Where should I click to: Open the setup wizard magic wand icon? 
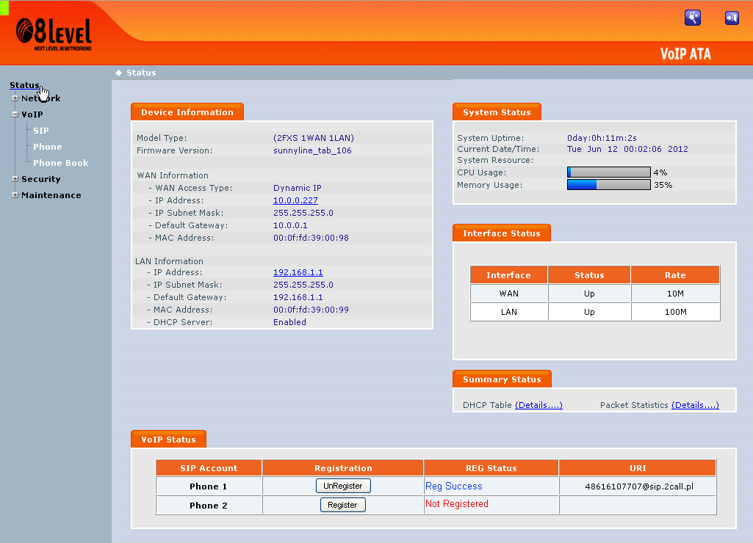692,18
